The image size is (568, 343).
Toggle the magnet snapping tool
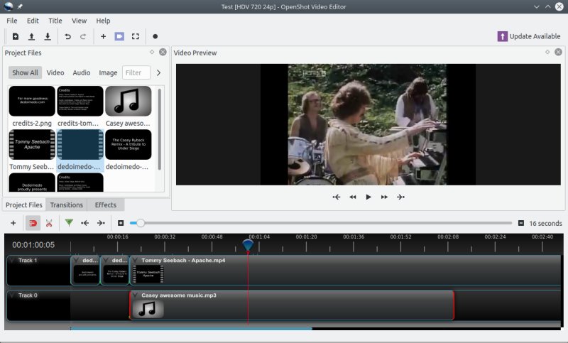pos(33,223)
